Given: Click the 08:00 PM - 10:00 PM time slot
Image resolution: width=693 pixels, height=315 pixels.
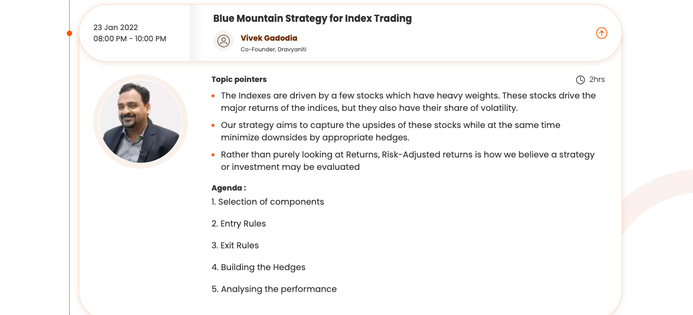Looking at the screenshot, I should pyautogui.click(x=130, y=39).
